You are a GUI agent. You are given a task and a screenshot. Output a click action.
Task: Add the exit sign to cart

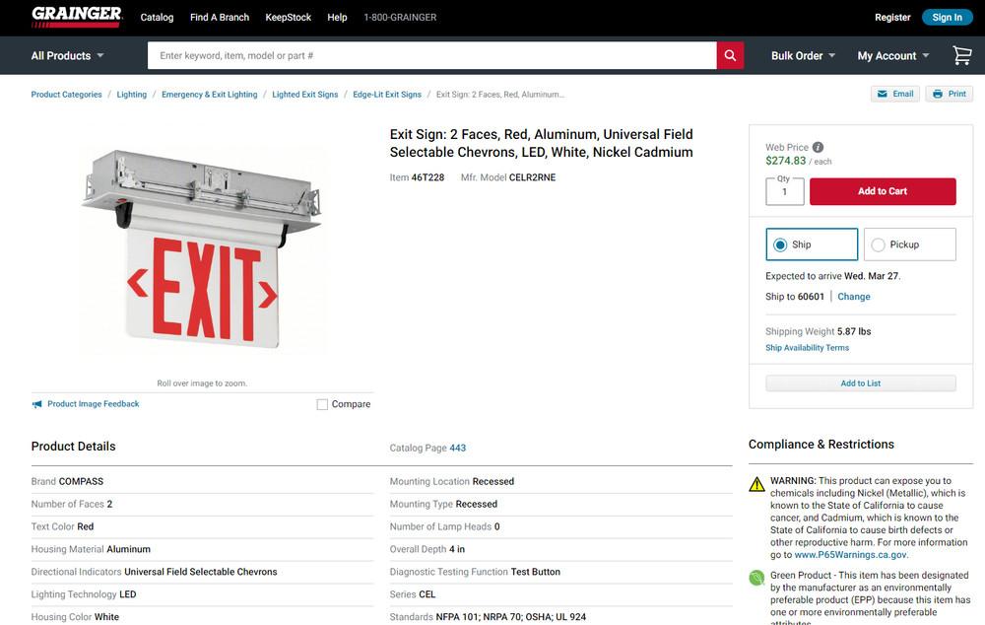(x=882, y=191)
